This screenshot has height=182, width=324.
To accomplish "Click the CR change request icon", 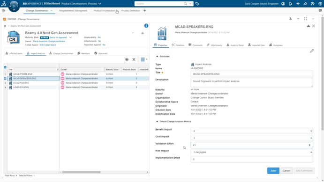I will tap(13, 37).
